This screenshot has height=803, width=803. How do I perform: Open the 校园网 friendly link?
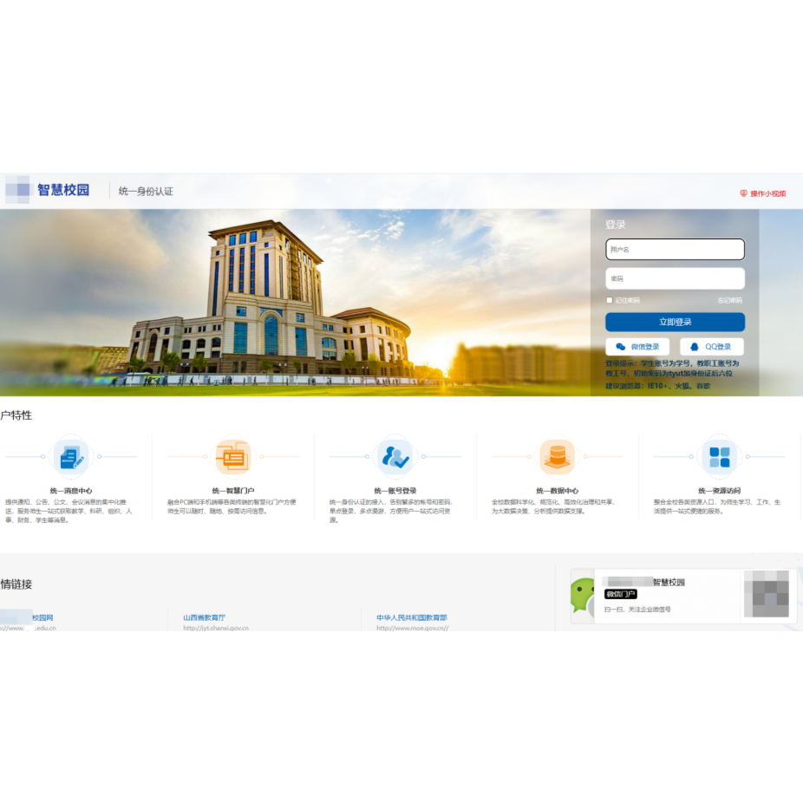42,617
